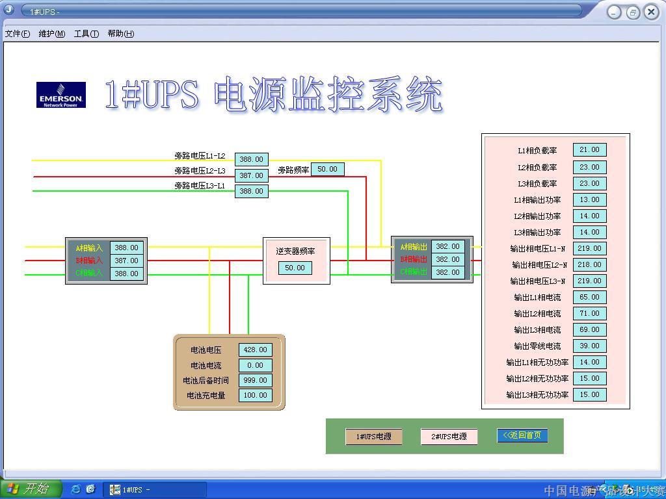This screenshot has height=499, width=666.
Task: Open the 文件(F) menu
Action: pos(18,34)
